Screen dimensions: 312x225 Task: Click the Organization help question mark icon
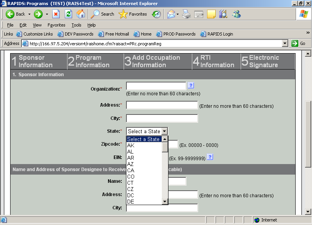[191, 86]
